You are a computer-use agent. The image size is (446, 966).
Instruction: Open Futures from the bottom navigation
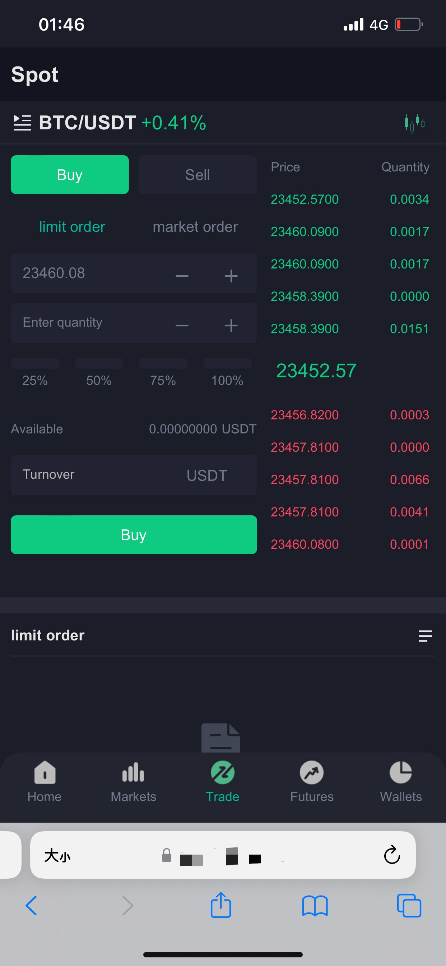point(312,781)
